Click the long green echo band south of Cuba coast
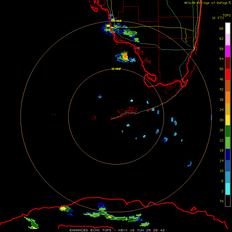Image resolution: width=232 pixels, height=232 pixels. (x=113, y=217)
